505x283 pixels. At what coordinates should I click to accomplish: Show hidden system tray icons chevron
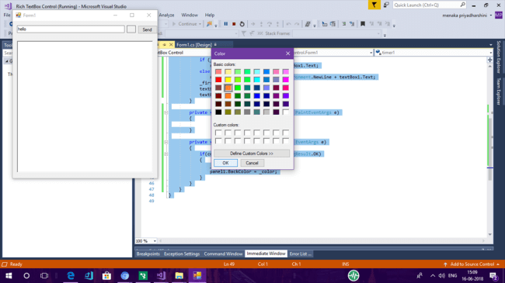click(x=433, y=275)
